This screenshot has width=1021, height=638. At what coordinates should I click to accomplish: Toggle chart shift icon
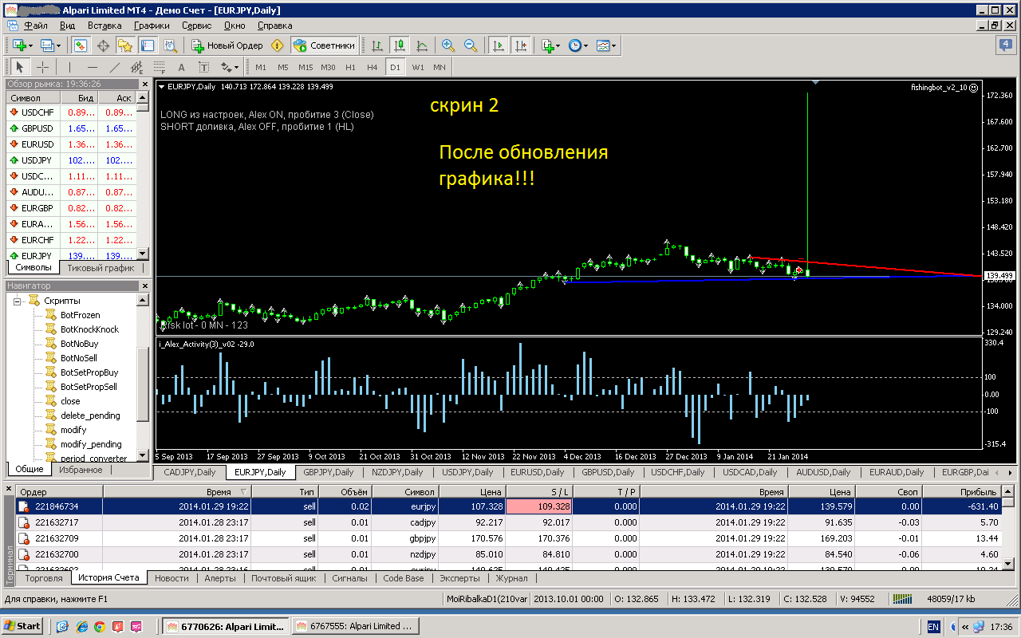point(521,45)
